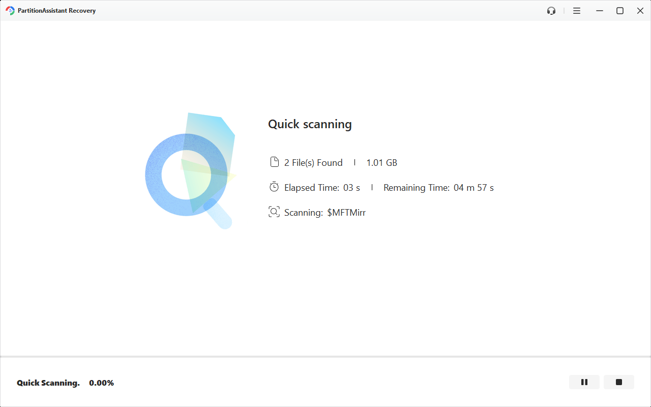651x407 pixels.
Task: Click the PartitionAssistant Recovery logo icon
Action: tap(9, 10)
